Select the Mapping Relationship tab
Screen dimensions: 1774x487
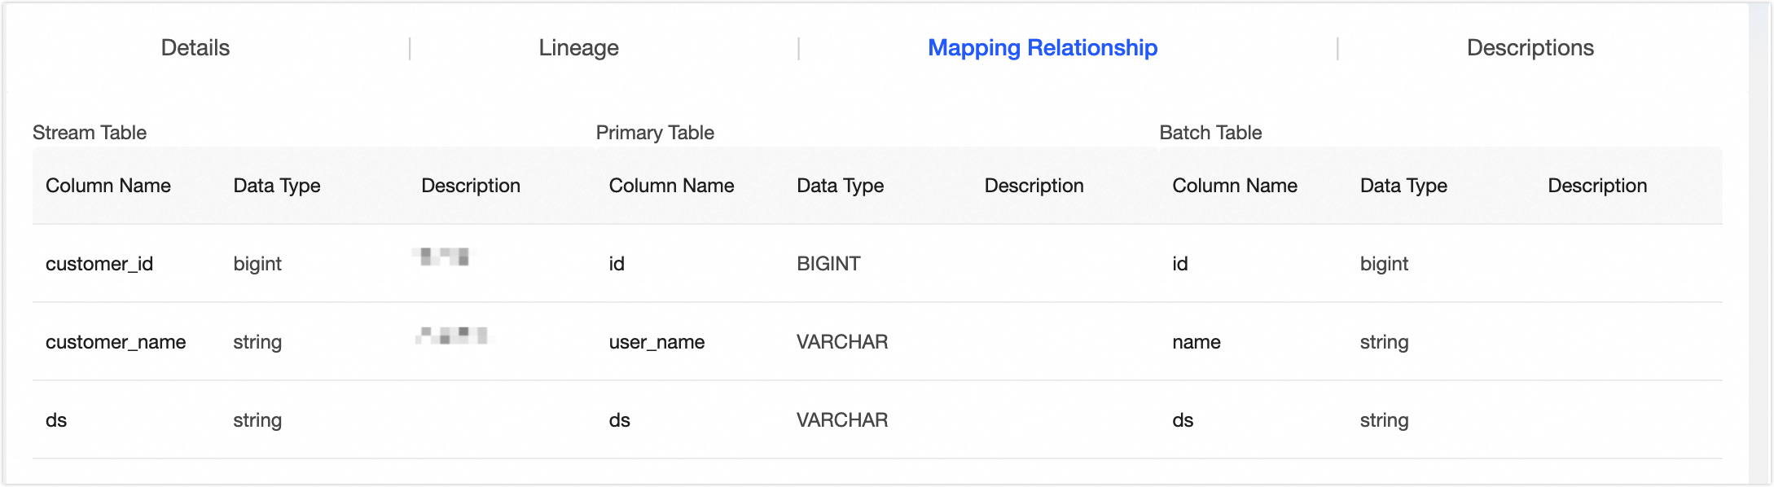(1043, 48)
